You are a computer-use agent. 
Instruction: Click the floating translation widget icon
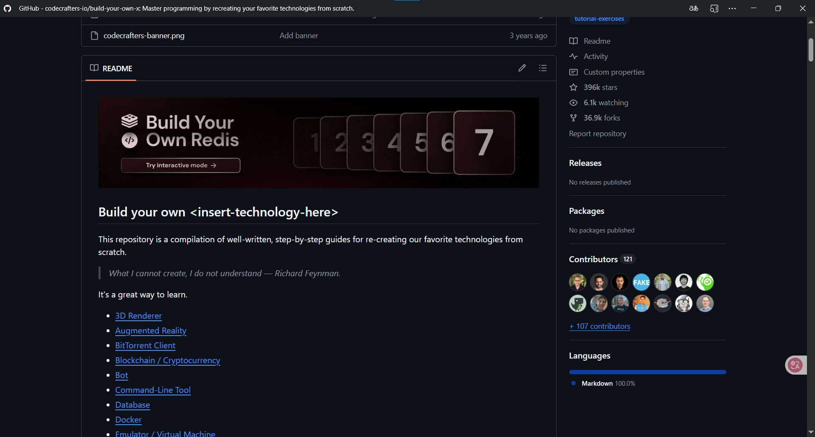795,365
